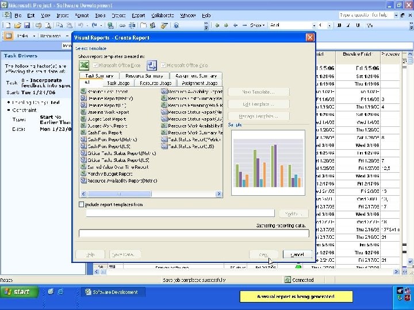The width and height of the screenshot is (414, 310).
Task: Check Include report templates from
Action: pos(81,204)
